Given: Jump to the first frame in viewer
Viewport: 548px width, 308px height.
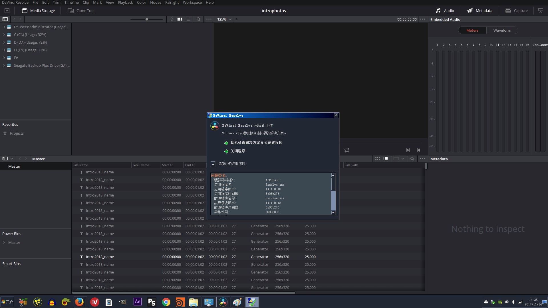Looking at the screenshot, I should (x=418, y=150).
